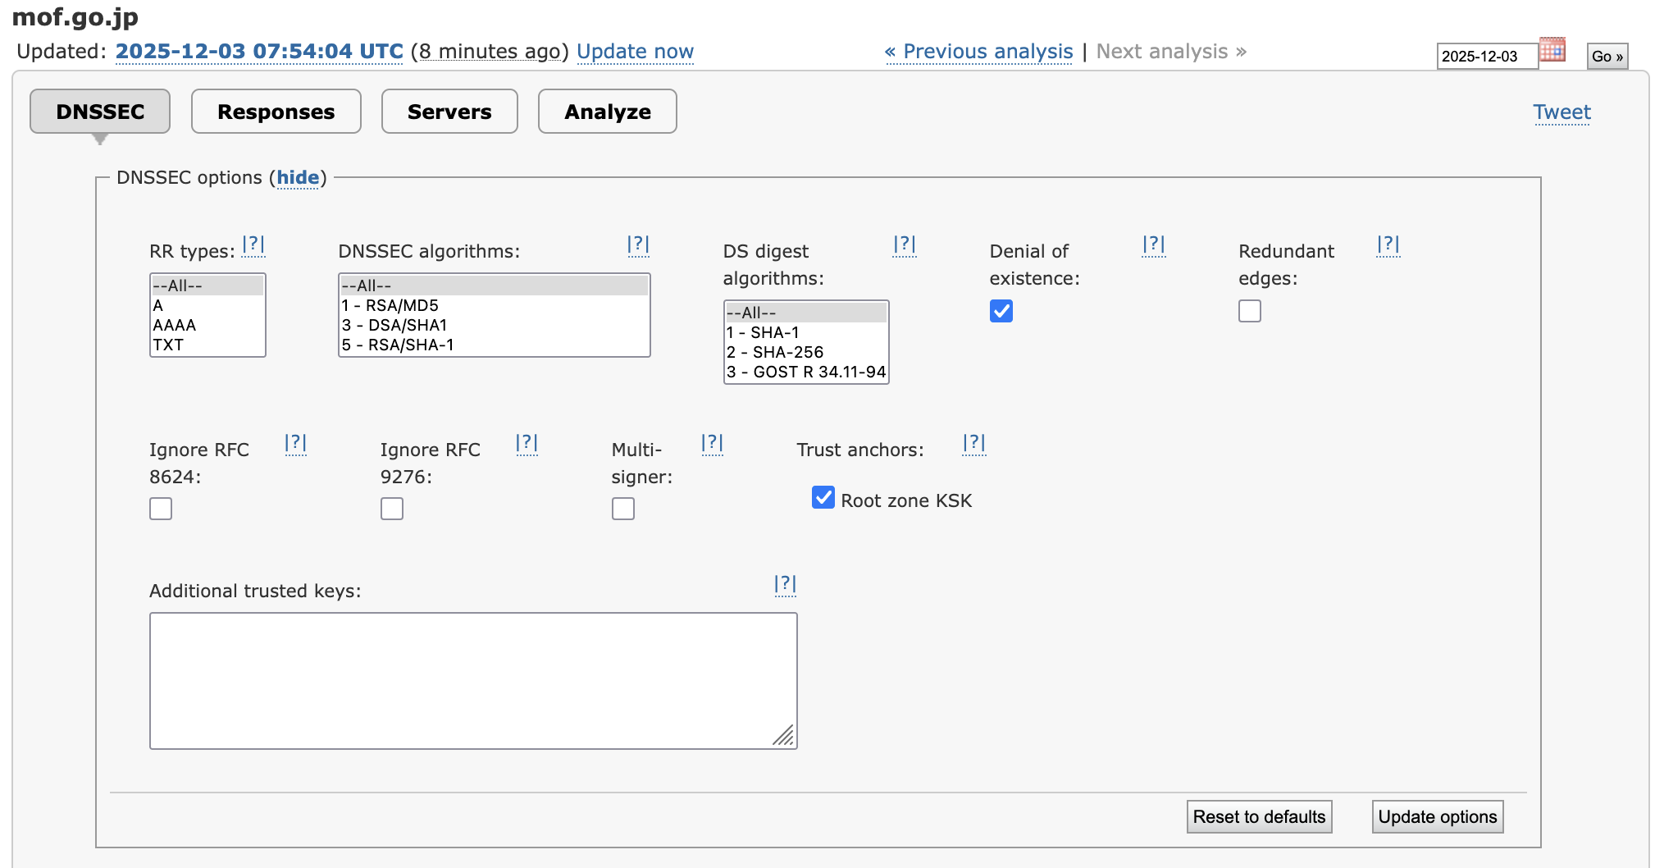Select 3 - GOST R 34.11-94 digest option
The height and width of the screenshot is (868, 1655).
(806, 372)
